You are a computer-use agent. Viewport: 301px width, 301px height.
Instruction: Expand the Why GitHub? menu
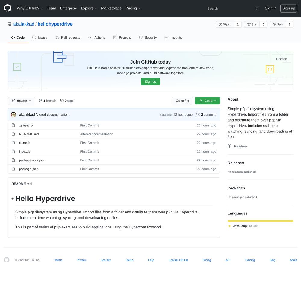[30, 8]
